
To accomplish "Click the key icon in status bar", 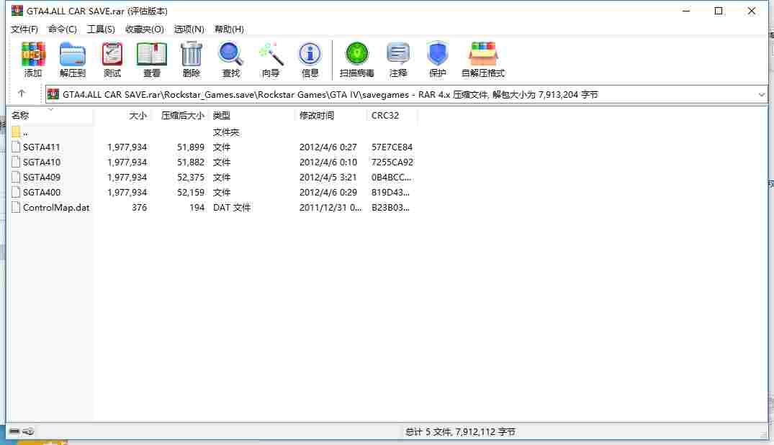I will pos(29,431).
